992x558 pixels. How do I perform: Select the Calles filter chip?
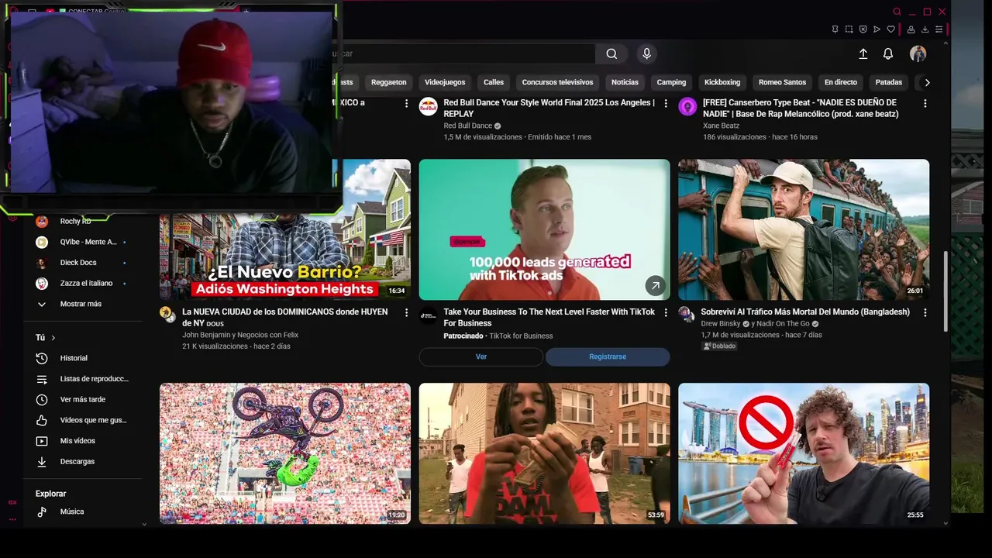pos(494,82)
